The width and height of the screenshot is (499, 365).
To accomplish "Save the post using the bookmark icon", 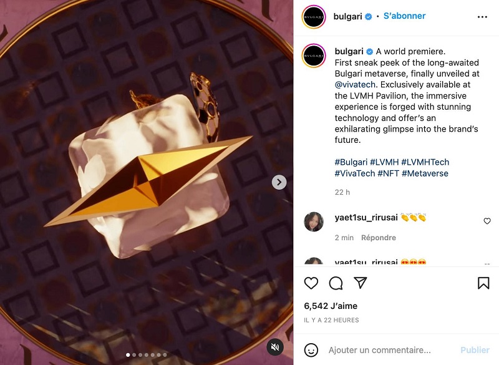I will [483, 283].
